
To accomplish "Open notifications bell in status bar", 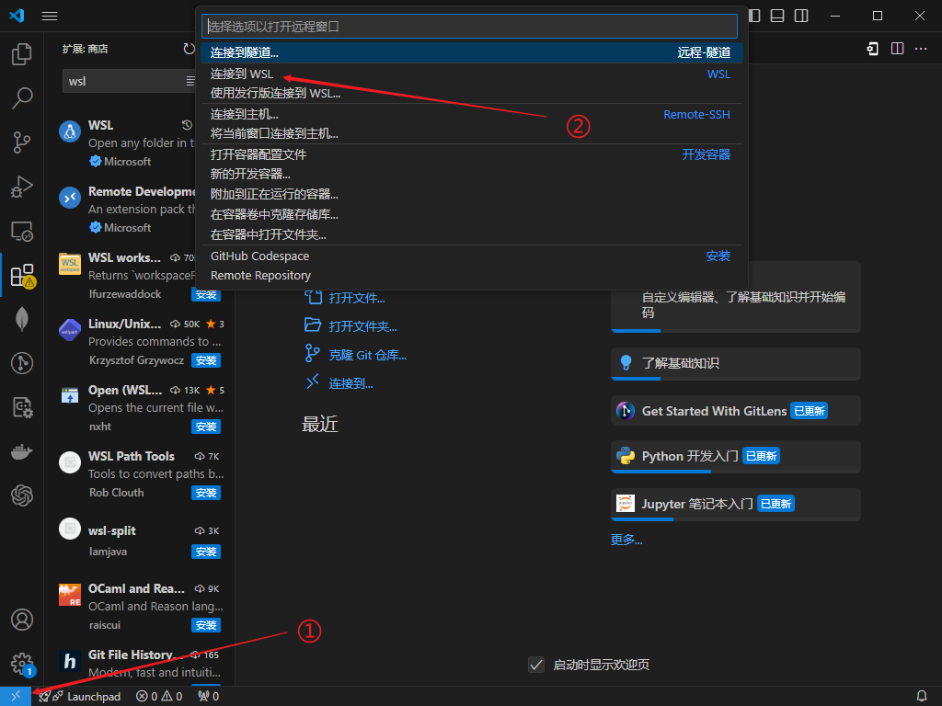I will click(x=922, y=697).
